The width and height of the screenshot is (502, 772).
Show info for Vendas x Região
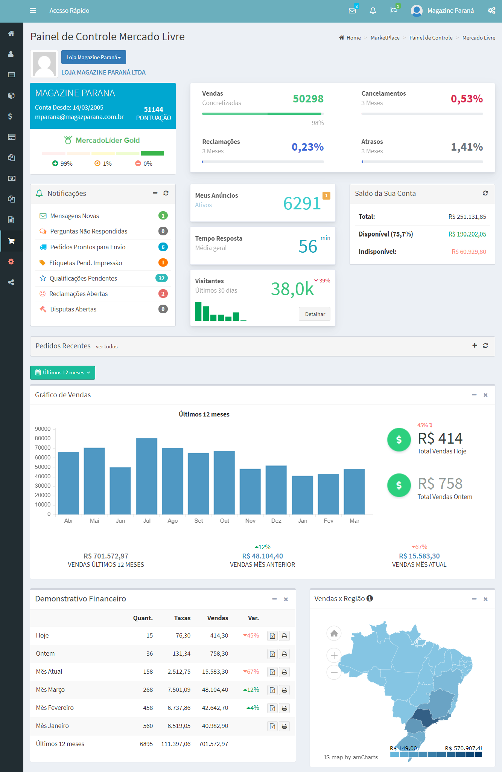tap(370, 598)
